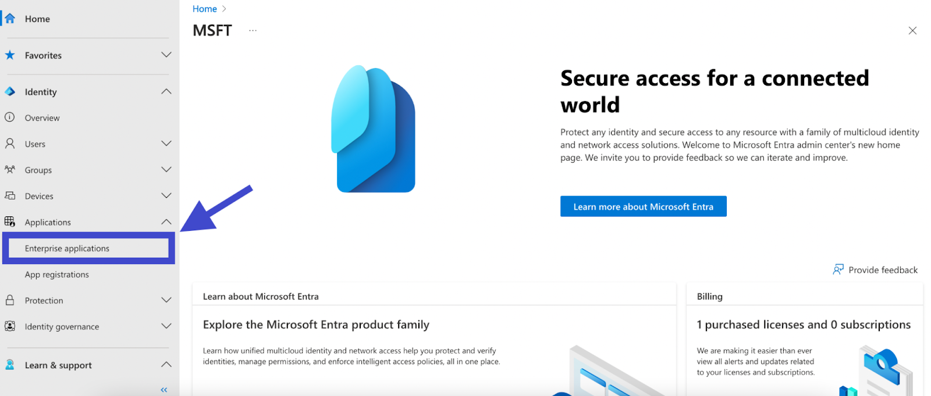The width and height of the screenshot is (931, 396).
Task: Click the Groups people icon
Action: (x=10, y=170)
